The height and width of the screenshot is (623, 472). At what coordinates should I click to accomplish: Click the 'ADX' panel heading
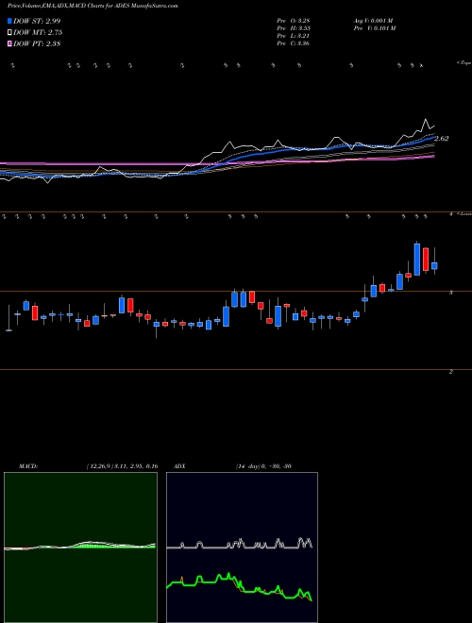[179, 466]
